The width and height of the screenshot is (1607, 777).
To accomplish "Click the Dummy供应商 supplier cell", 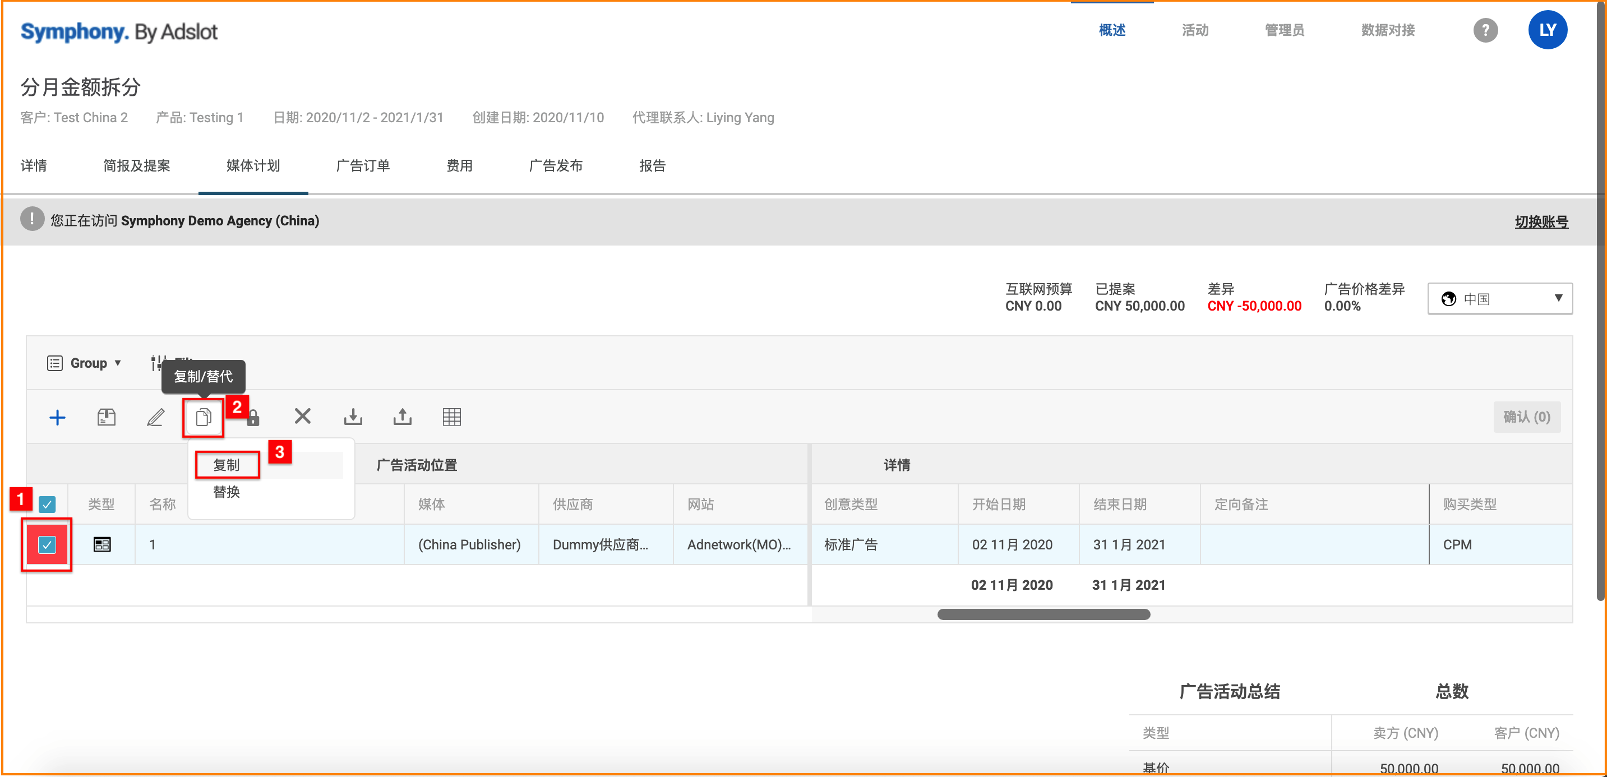I will click(606, 544).
